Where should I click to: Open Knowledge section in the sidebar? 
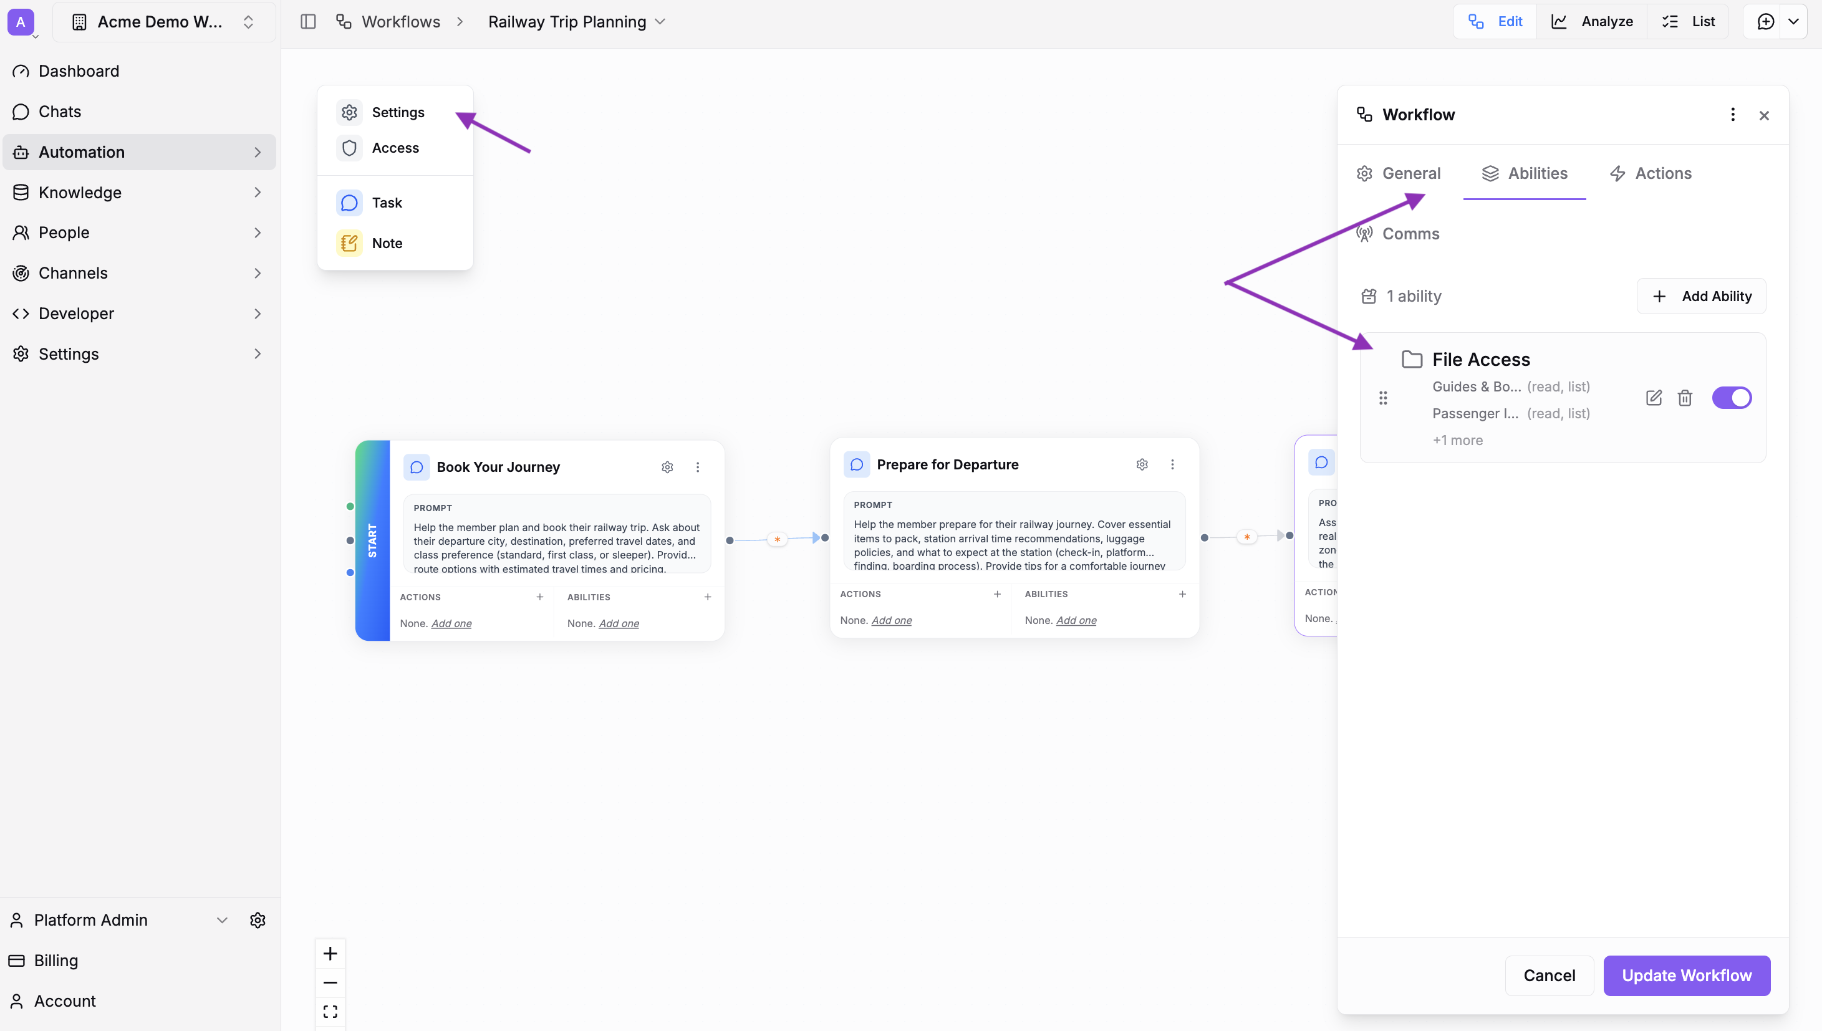tap(79, 192)
